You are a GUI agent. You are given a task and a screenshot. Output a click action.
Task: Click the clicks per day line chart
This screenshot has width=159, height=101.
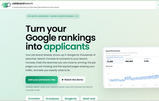[133, 77]
